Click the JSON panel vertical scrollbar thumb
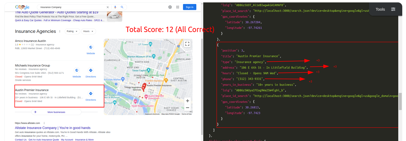 (x=400, y=101)
